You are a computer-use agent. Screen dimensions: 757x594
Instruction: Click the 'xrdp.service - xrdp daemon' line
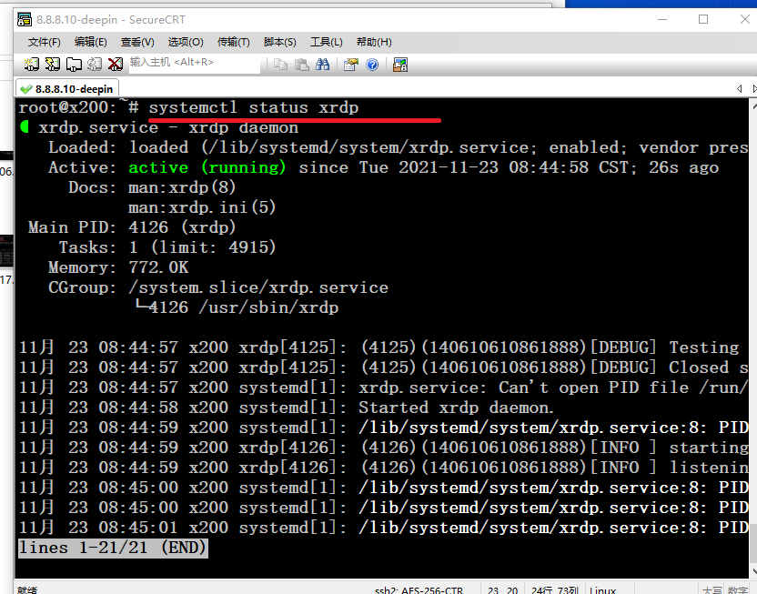tap(168, 128)
